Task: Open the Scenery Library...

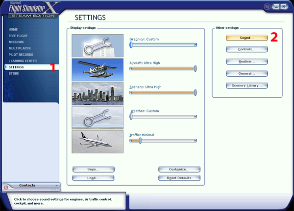Action: (247, 85)
